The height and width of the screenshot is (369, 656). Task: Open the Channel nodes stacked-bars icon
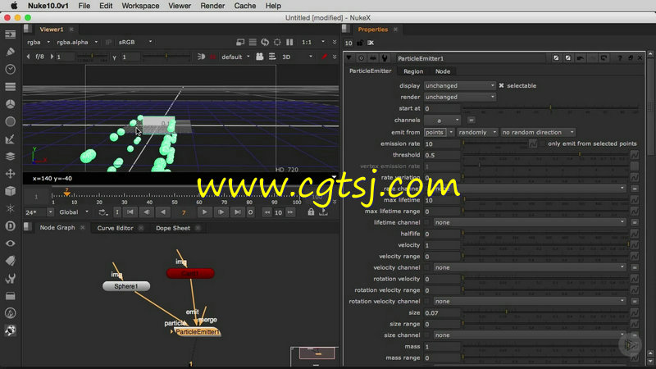[11, 87]
